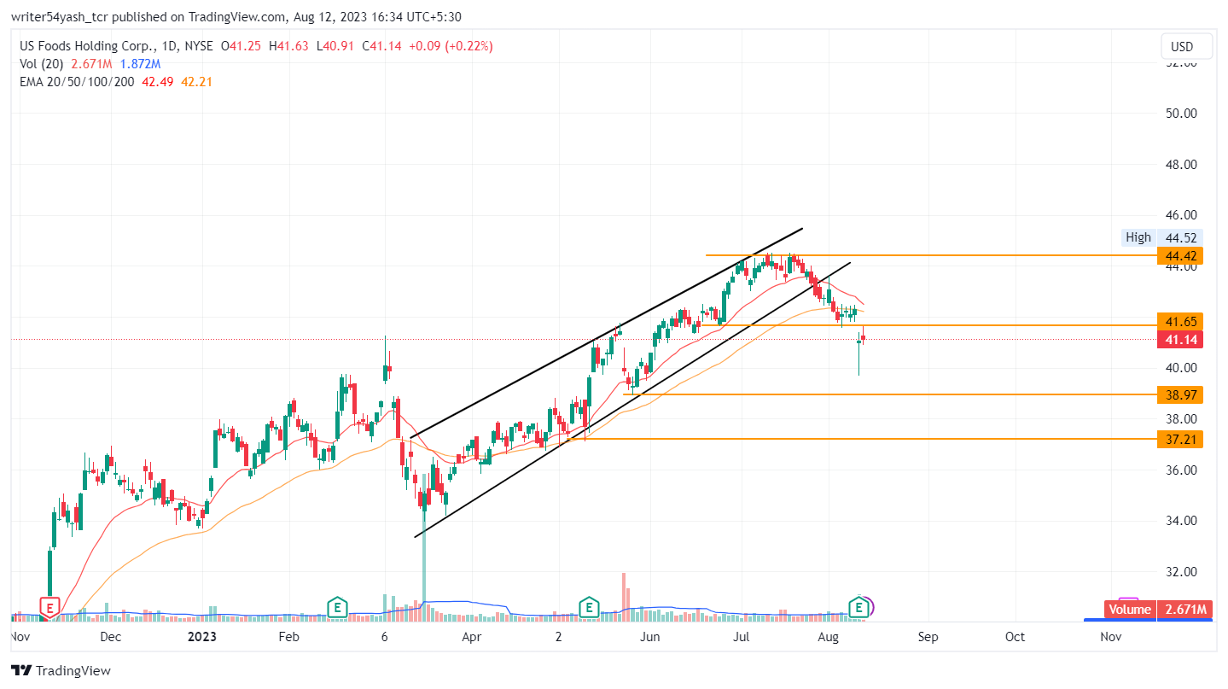Select the EMA 20/50/100/200 indicator label
Viewport: 1228px width, 689px height.
coord(75,82)
